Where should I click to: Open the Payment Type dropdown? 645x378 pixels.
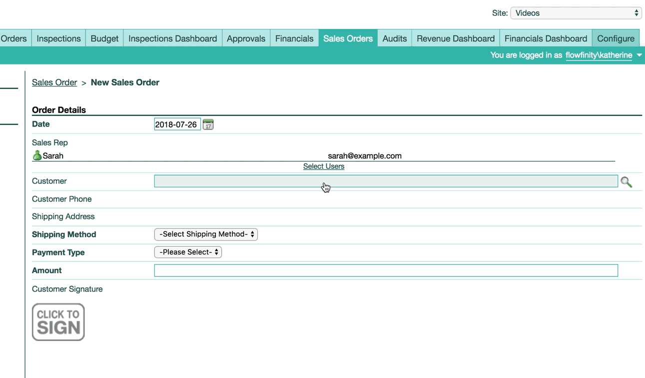tap(188, 252)
